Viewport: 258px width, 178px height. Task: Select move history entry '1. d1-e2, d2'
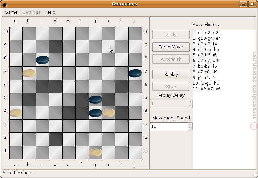click(x=205, y=32)
